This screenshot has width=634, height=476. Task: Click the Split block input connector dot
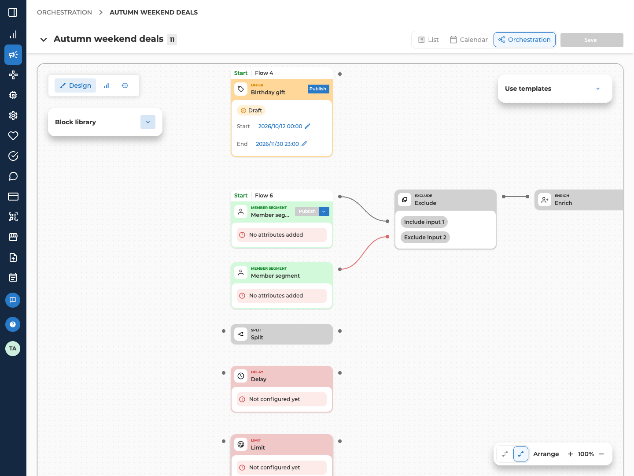[224, 331]
